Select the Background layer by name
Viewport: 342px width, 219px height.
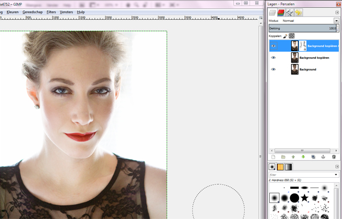pyautogui.click(x=308, y=69)
